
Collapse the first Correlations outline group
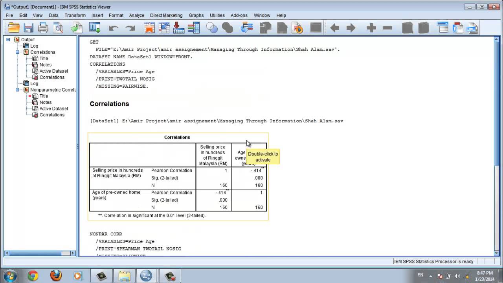pos(17,52)
